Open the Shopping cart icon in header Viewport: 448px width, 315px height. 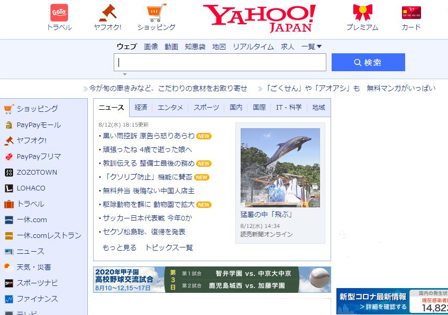click(156, 13)
